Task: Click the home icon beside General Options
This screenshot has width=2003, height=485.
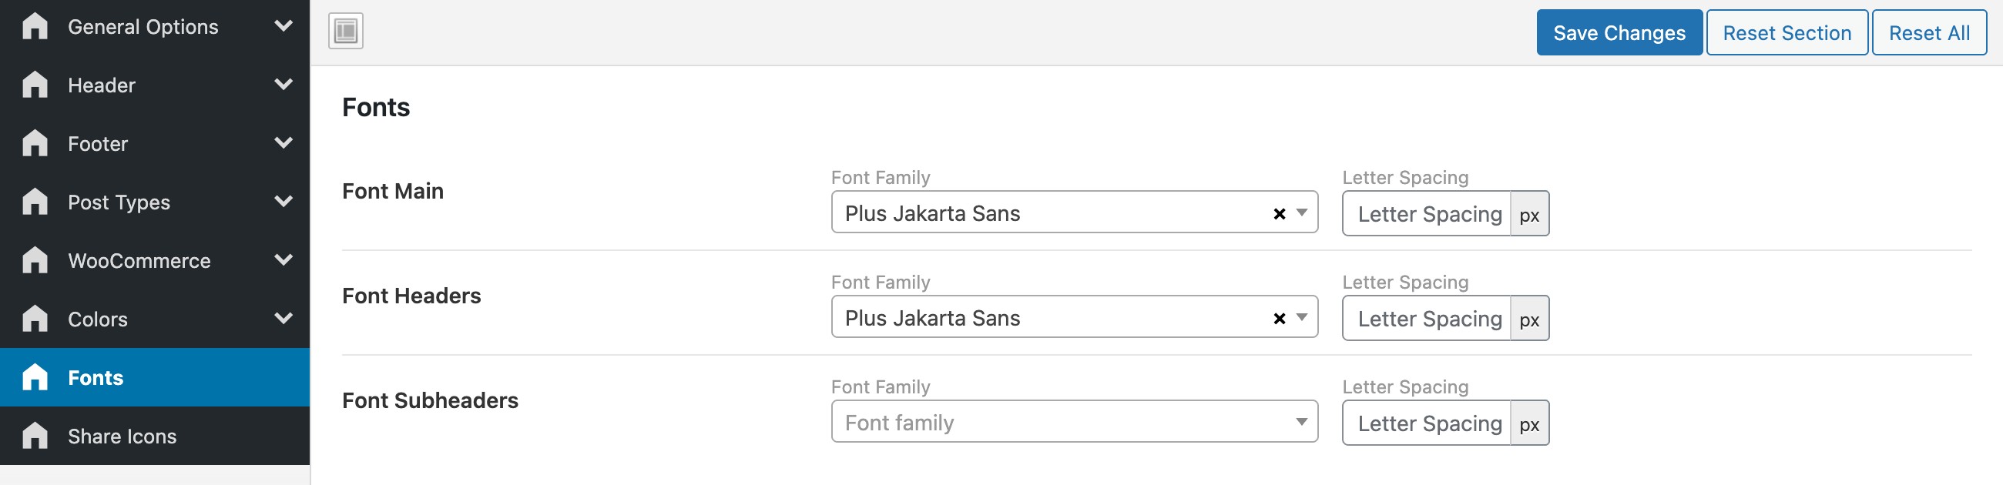Action: (x=35, y=26)
